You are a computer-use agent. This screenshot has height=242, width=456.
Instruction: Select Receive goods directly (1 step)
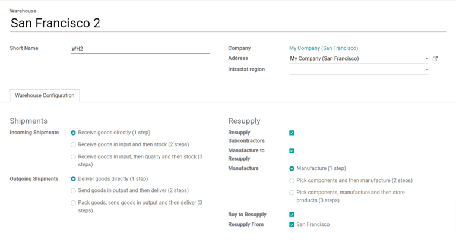coord(73,133)
